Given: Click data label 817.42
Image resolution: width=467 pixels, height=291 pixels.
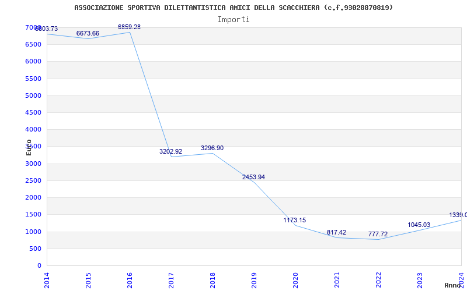Looking at the screenshot, I should pyautogui.click(x=337, y=232).
